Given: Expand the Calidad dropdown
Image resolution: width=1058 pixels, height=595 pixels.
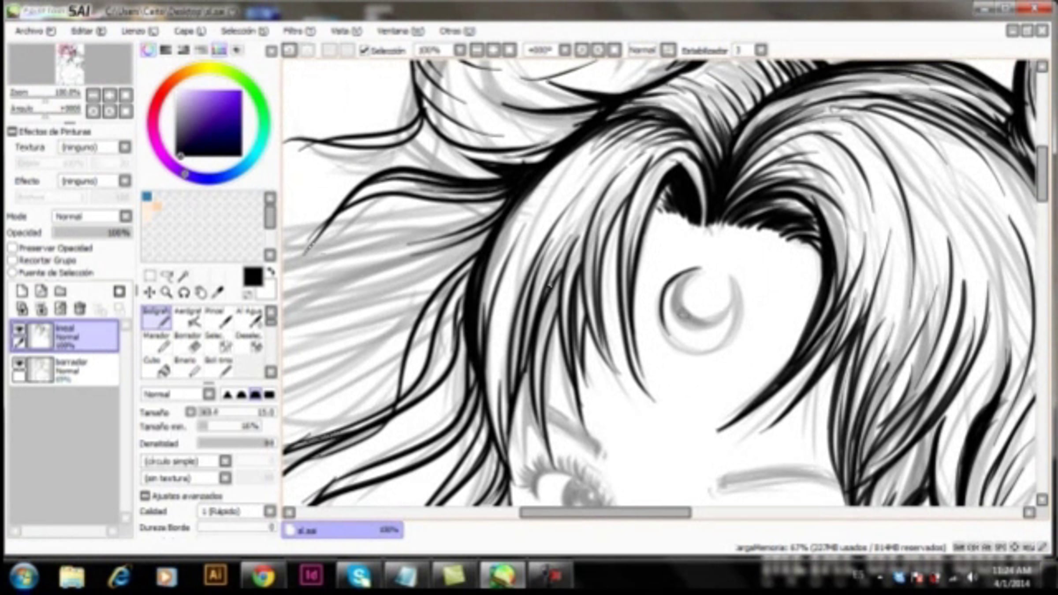Looking at the screenshot, I should click(x=269, y=511).
